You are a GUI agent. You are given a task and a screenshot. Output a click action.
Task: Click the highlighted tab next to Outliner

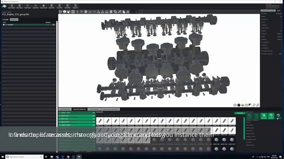pos(14,19)
